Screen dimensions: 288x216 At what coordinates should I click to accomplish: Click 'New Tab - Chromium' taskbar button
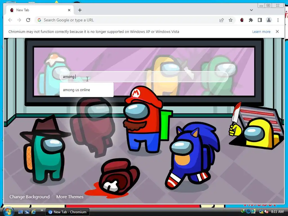(67, 212)
